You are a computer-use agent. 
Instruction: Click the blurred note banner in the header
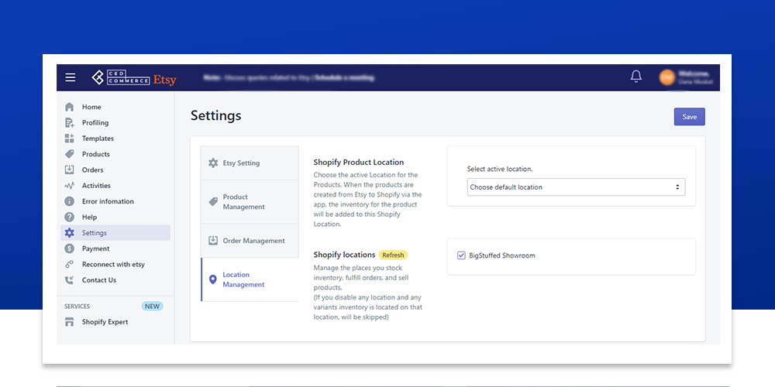click(288, 78)
